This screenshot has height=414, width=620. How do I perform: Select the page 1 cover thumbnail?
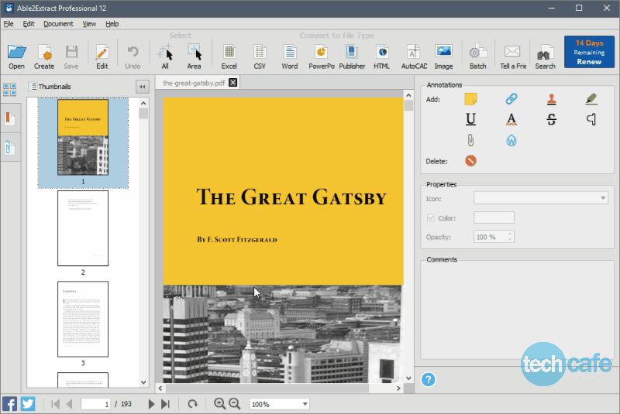point(83,137)
